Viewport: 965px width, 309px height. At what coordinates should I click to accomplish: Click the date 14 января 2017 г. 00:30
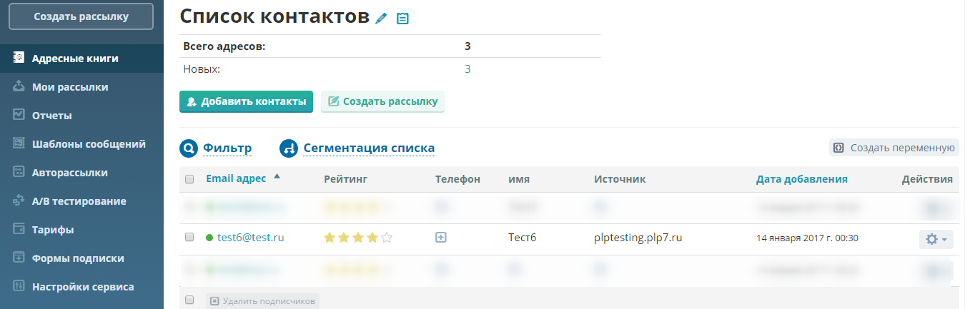tap(807, 238)
